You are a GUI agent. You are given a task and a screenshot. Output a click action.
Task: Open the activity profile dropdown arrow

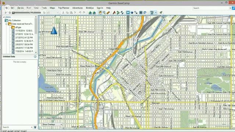click(156, 13)
